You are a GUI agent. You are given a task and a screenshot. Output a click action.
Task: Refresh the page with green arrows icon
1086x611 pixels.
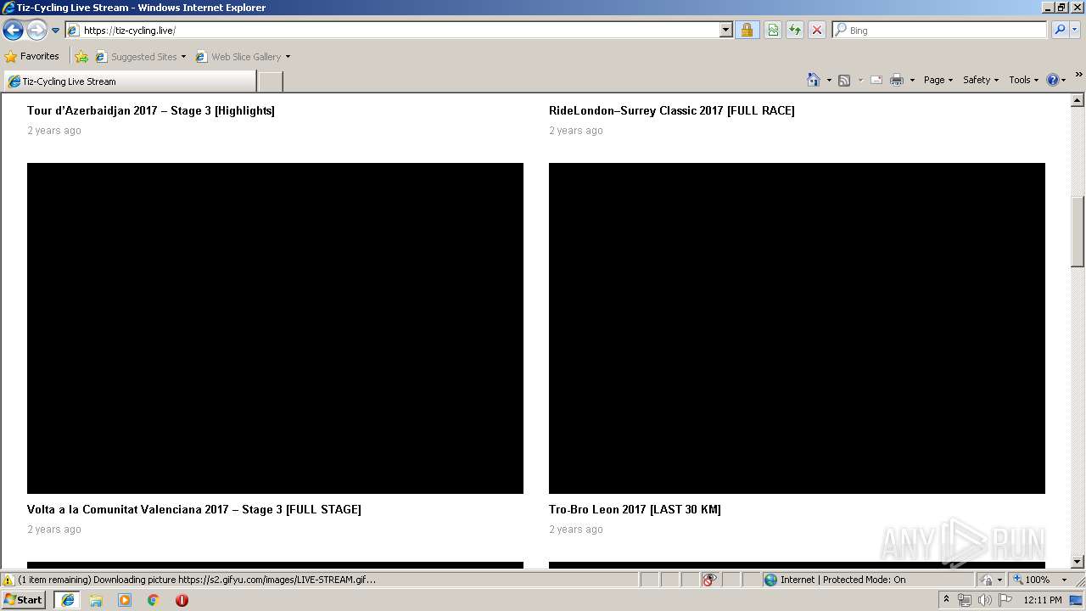coord(795,31)
